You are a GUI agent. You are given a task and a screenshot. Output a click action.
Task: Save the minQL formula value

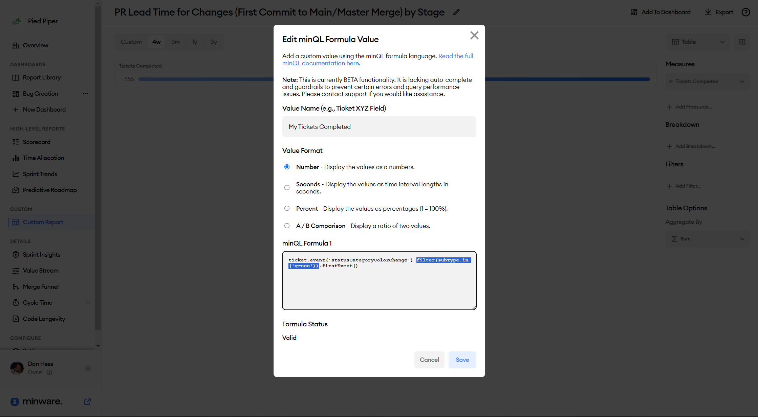pyautogui.click(x=462, y=360)
